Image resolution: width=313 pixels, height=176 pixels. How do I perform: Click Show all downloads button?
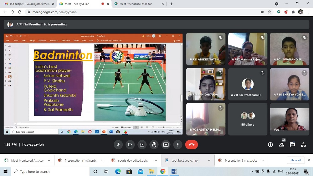[x=295, y=160]
